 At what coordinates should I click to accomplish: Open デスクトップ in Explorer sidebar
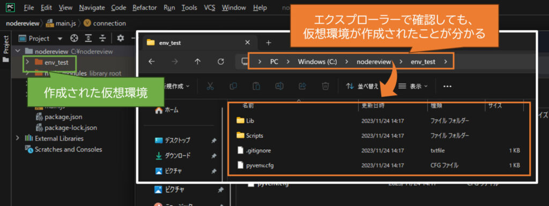(172, 140)
